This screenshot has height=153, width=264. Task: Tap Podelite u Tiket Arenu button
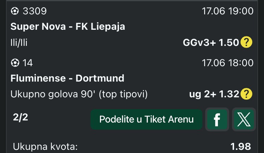click(x=146, y=119)
